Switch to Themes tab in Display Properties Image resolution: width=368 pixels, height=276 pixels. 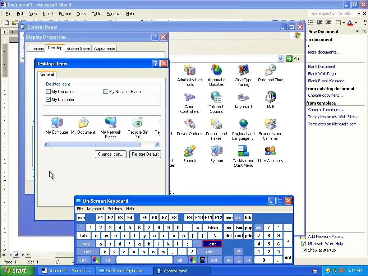37,49
